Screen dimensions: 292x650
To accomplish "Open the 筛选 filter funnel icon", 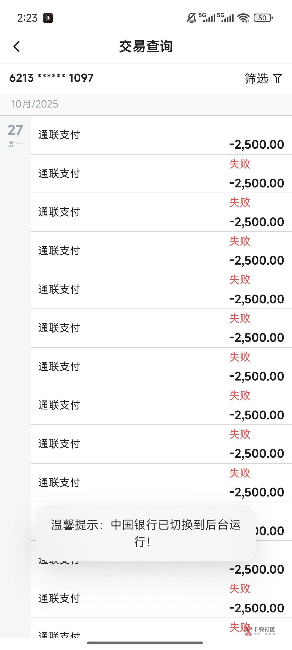I will tap(278, 78).
